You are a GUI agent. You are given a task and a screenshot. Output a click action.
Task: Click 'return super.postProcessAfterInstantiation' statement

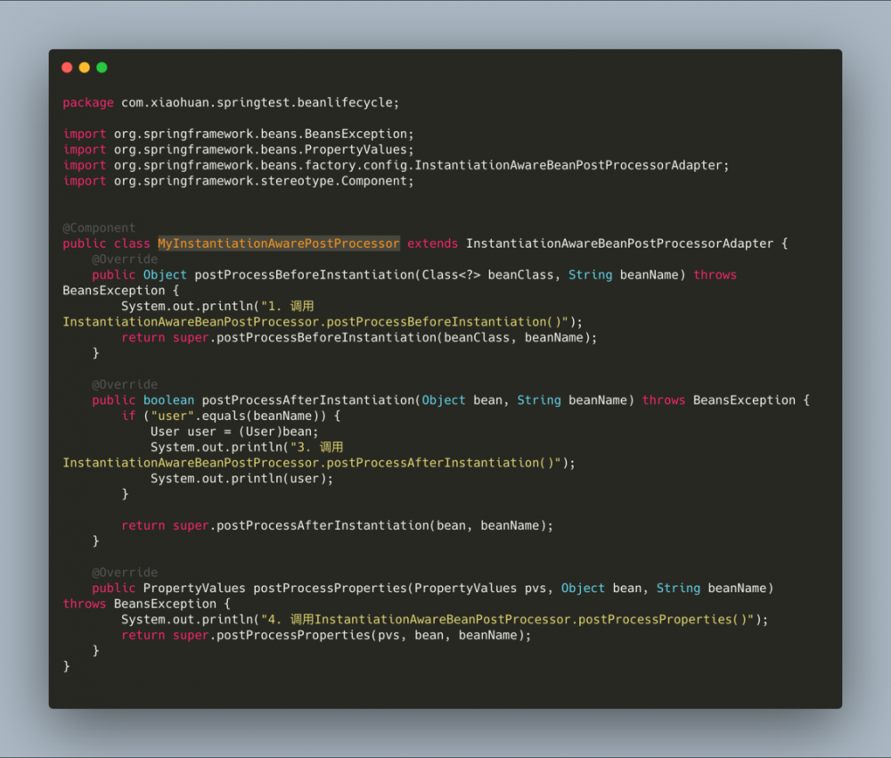click(337, 526)
